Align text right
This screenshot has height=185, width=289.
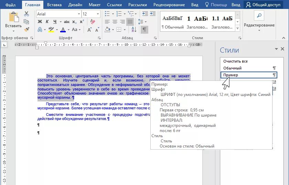122,22
